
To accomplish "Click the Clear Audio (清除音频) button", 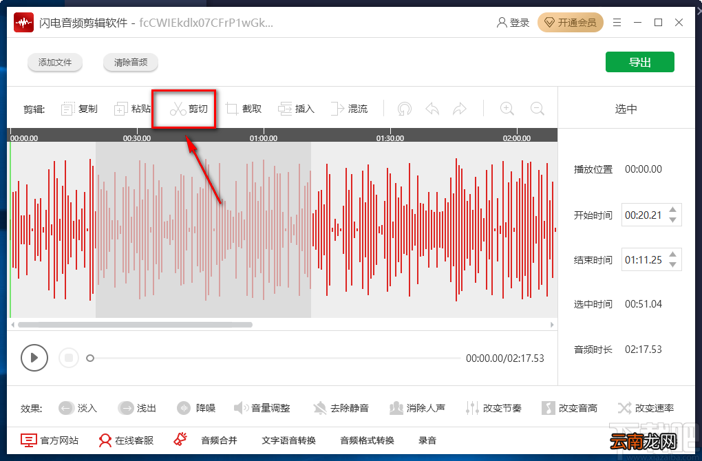I will [x=130, y=62].
